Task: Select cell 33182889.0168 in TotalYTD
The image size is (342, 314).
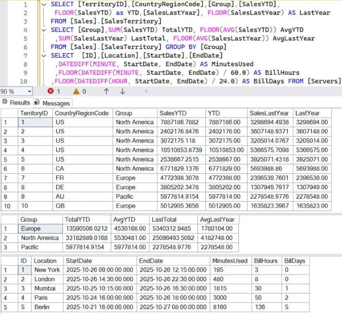Action: [87, 238]
